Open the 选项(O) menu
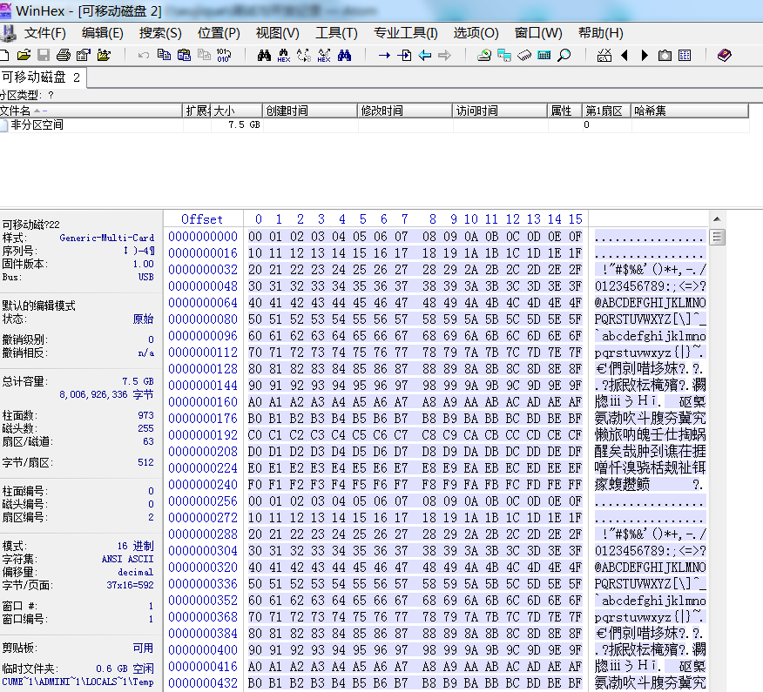The height and width of the screenshot is (692, 763). click(x=476, y=33)
